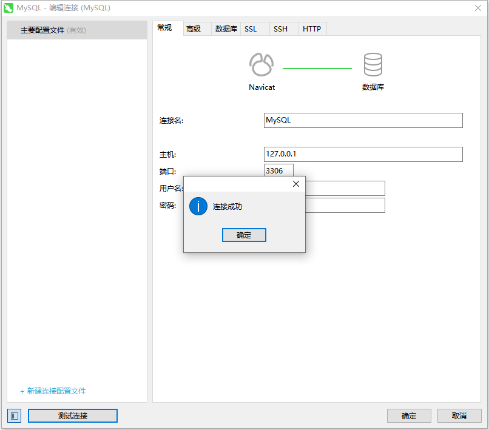
Task: Click the database cylinder icon
Action: click(x=372, y=64)
